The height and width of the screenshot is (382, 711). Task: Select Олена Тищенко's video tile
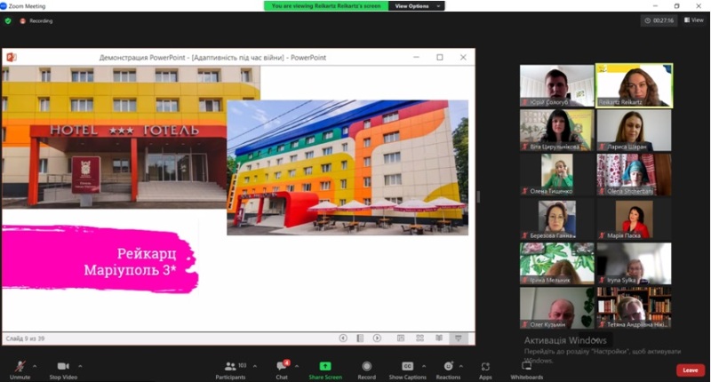pos(557,174)
